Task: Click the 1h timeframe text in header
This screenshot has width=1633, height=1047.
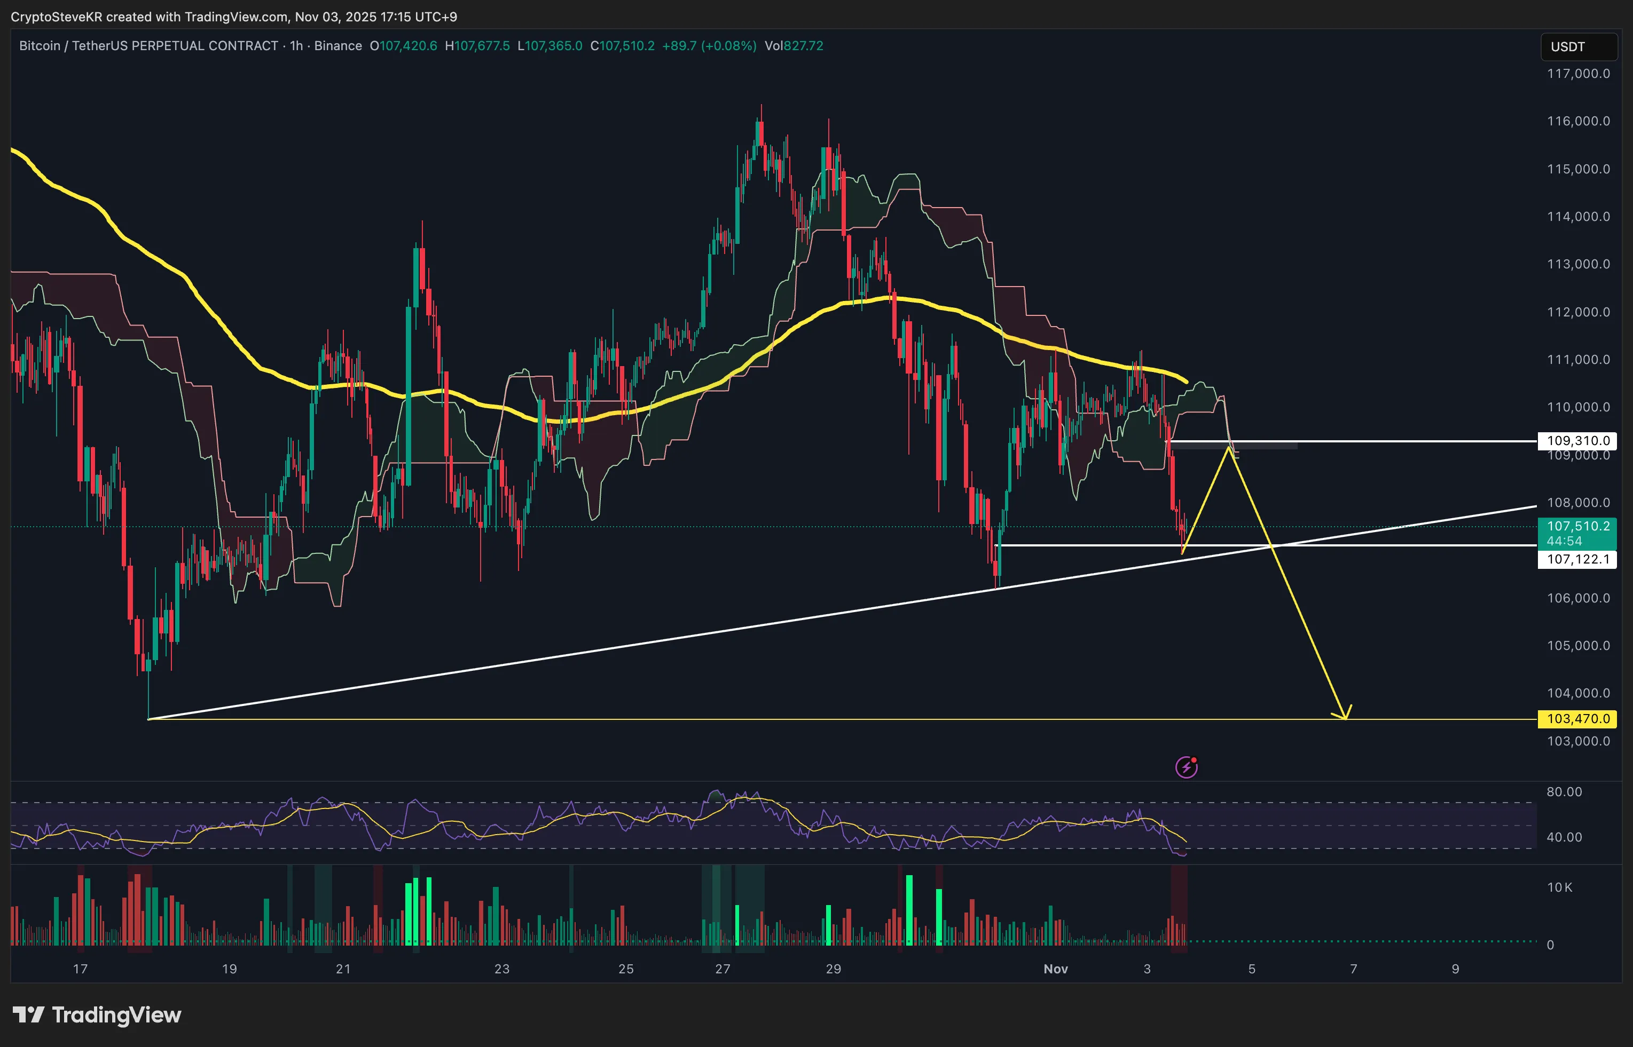Action: click(x=296, y=45)
